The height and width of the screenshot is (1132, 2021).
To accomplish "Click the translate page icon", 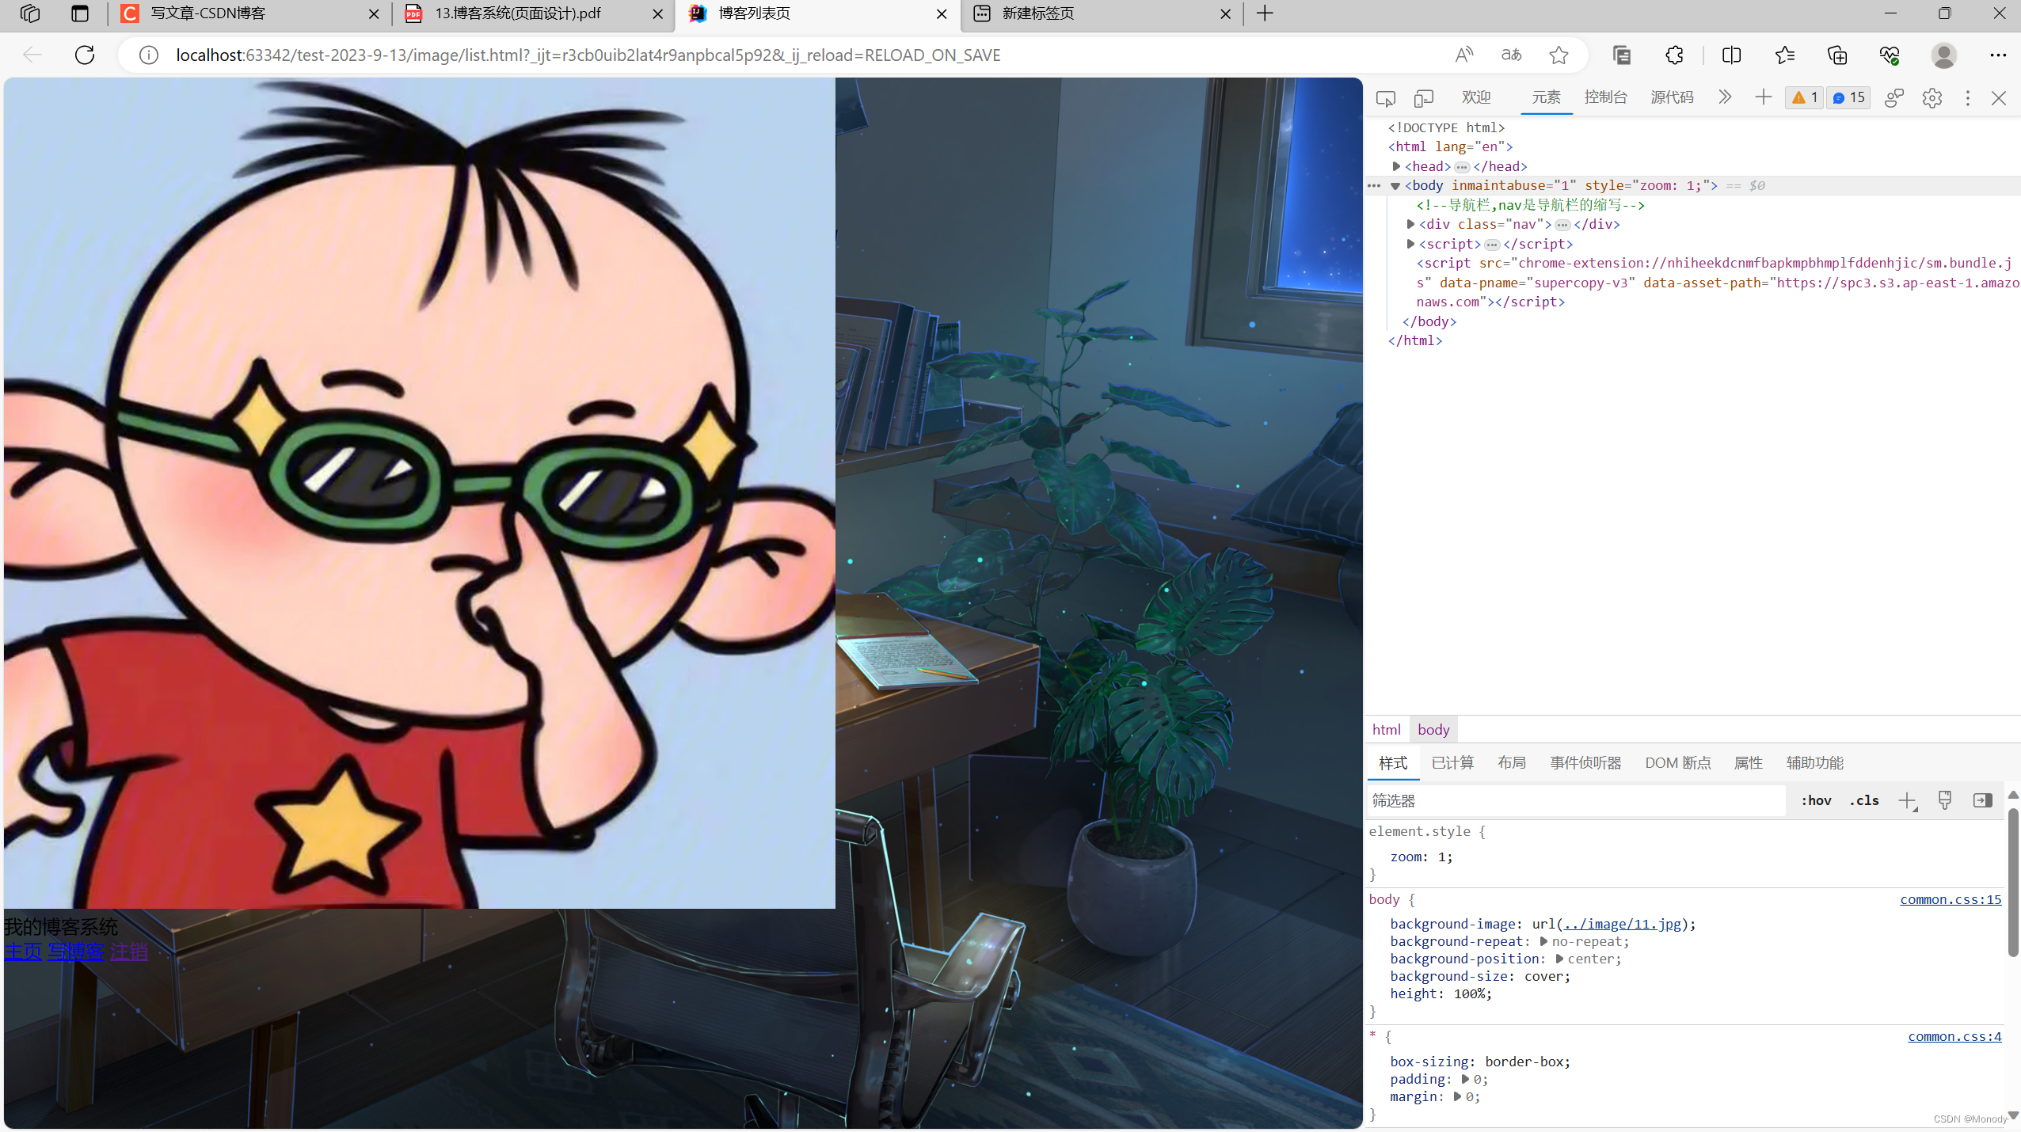I will point(1511,55).
